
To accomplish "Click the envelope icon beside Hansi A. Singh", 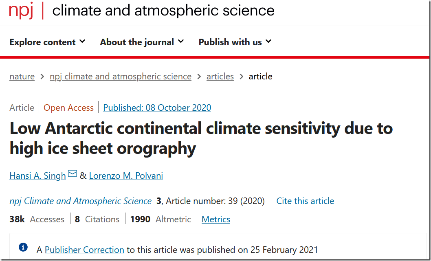I will pyautogui.click(x=73, y=174).
